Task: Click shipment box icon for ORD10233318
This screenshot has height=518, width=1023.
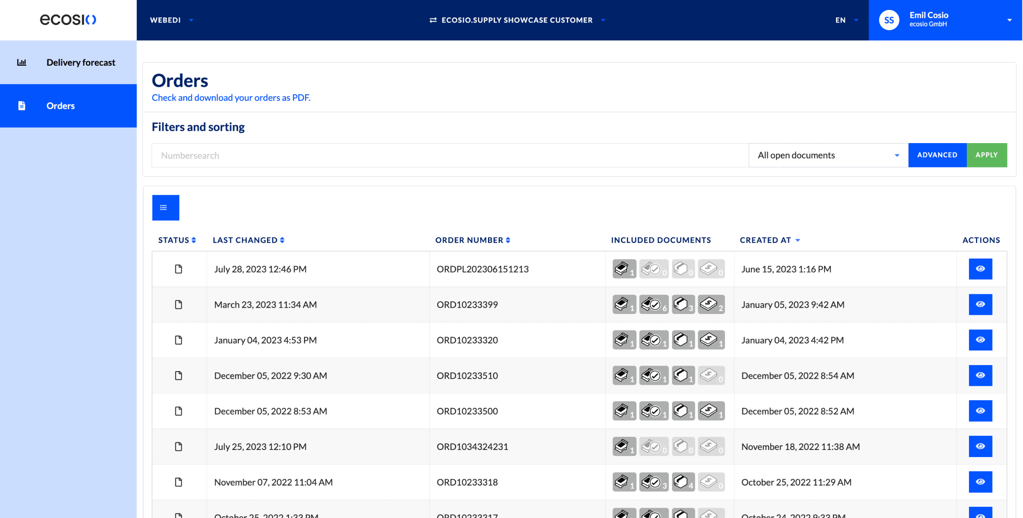Action: pos(683,482)
